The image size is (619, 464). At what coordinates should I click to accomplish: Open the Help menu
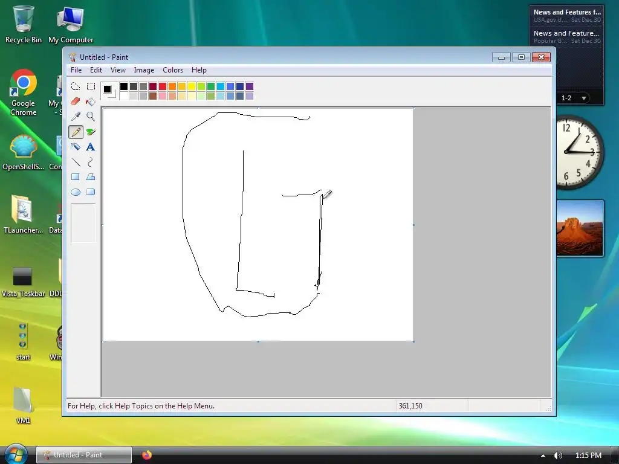click(x=199, y=70)
